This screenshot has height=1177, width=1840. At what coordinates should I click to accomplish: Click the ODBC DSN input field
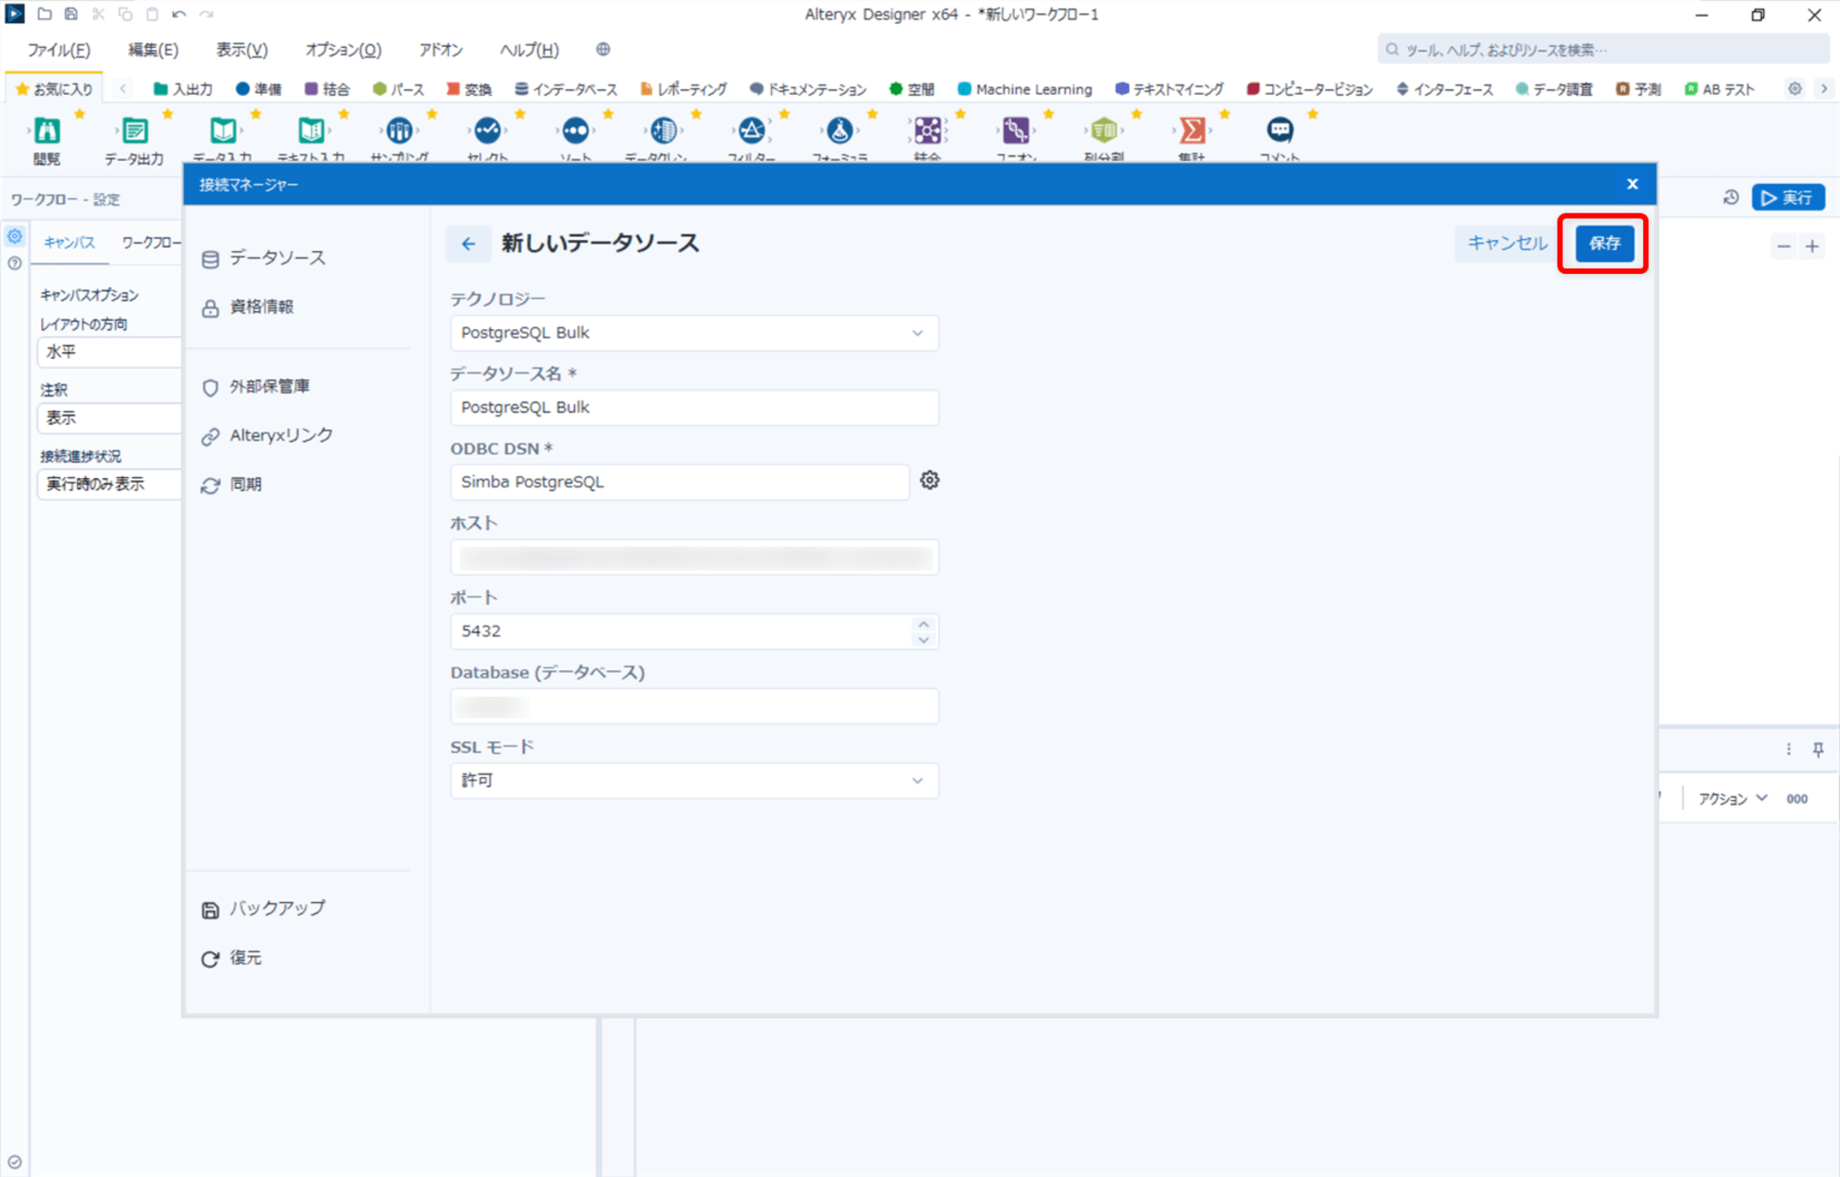(680, 482)
